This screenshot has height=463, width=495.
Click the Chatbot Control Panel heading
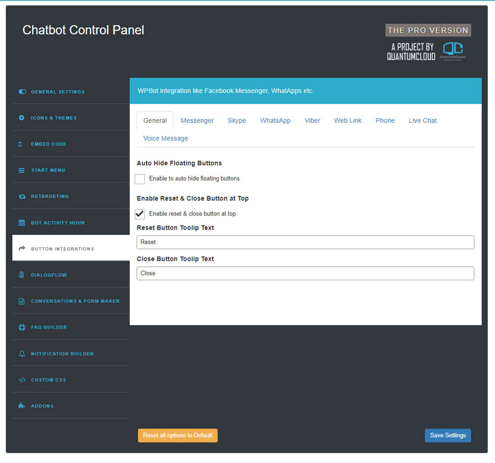coord(83,30)
